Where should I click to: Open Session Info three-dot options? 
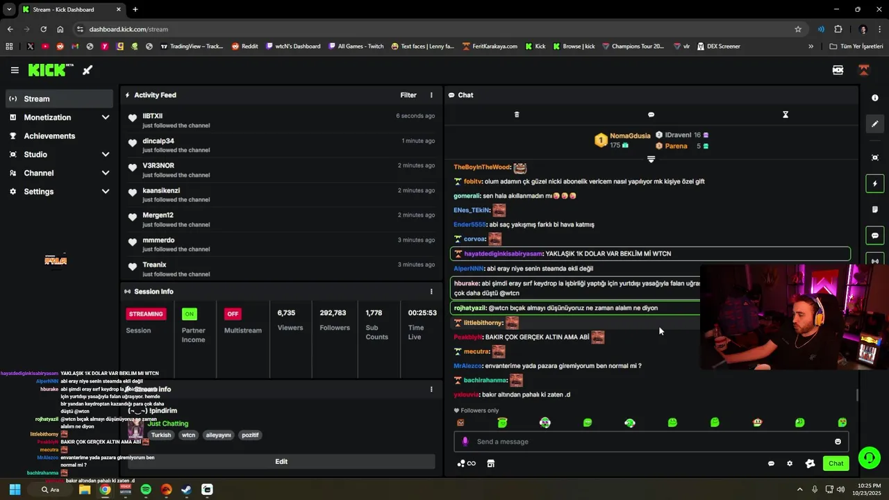point(431,292)
